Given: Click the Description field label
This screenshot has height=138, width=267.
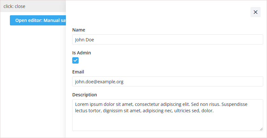Looking at the screenshot, I should [x=85, y=95].
